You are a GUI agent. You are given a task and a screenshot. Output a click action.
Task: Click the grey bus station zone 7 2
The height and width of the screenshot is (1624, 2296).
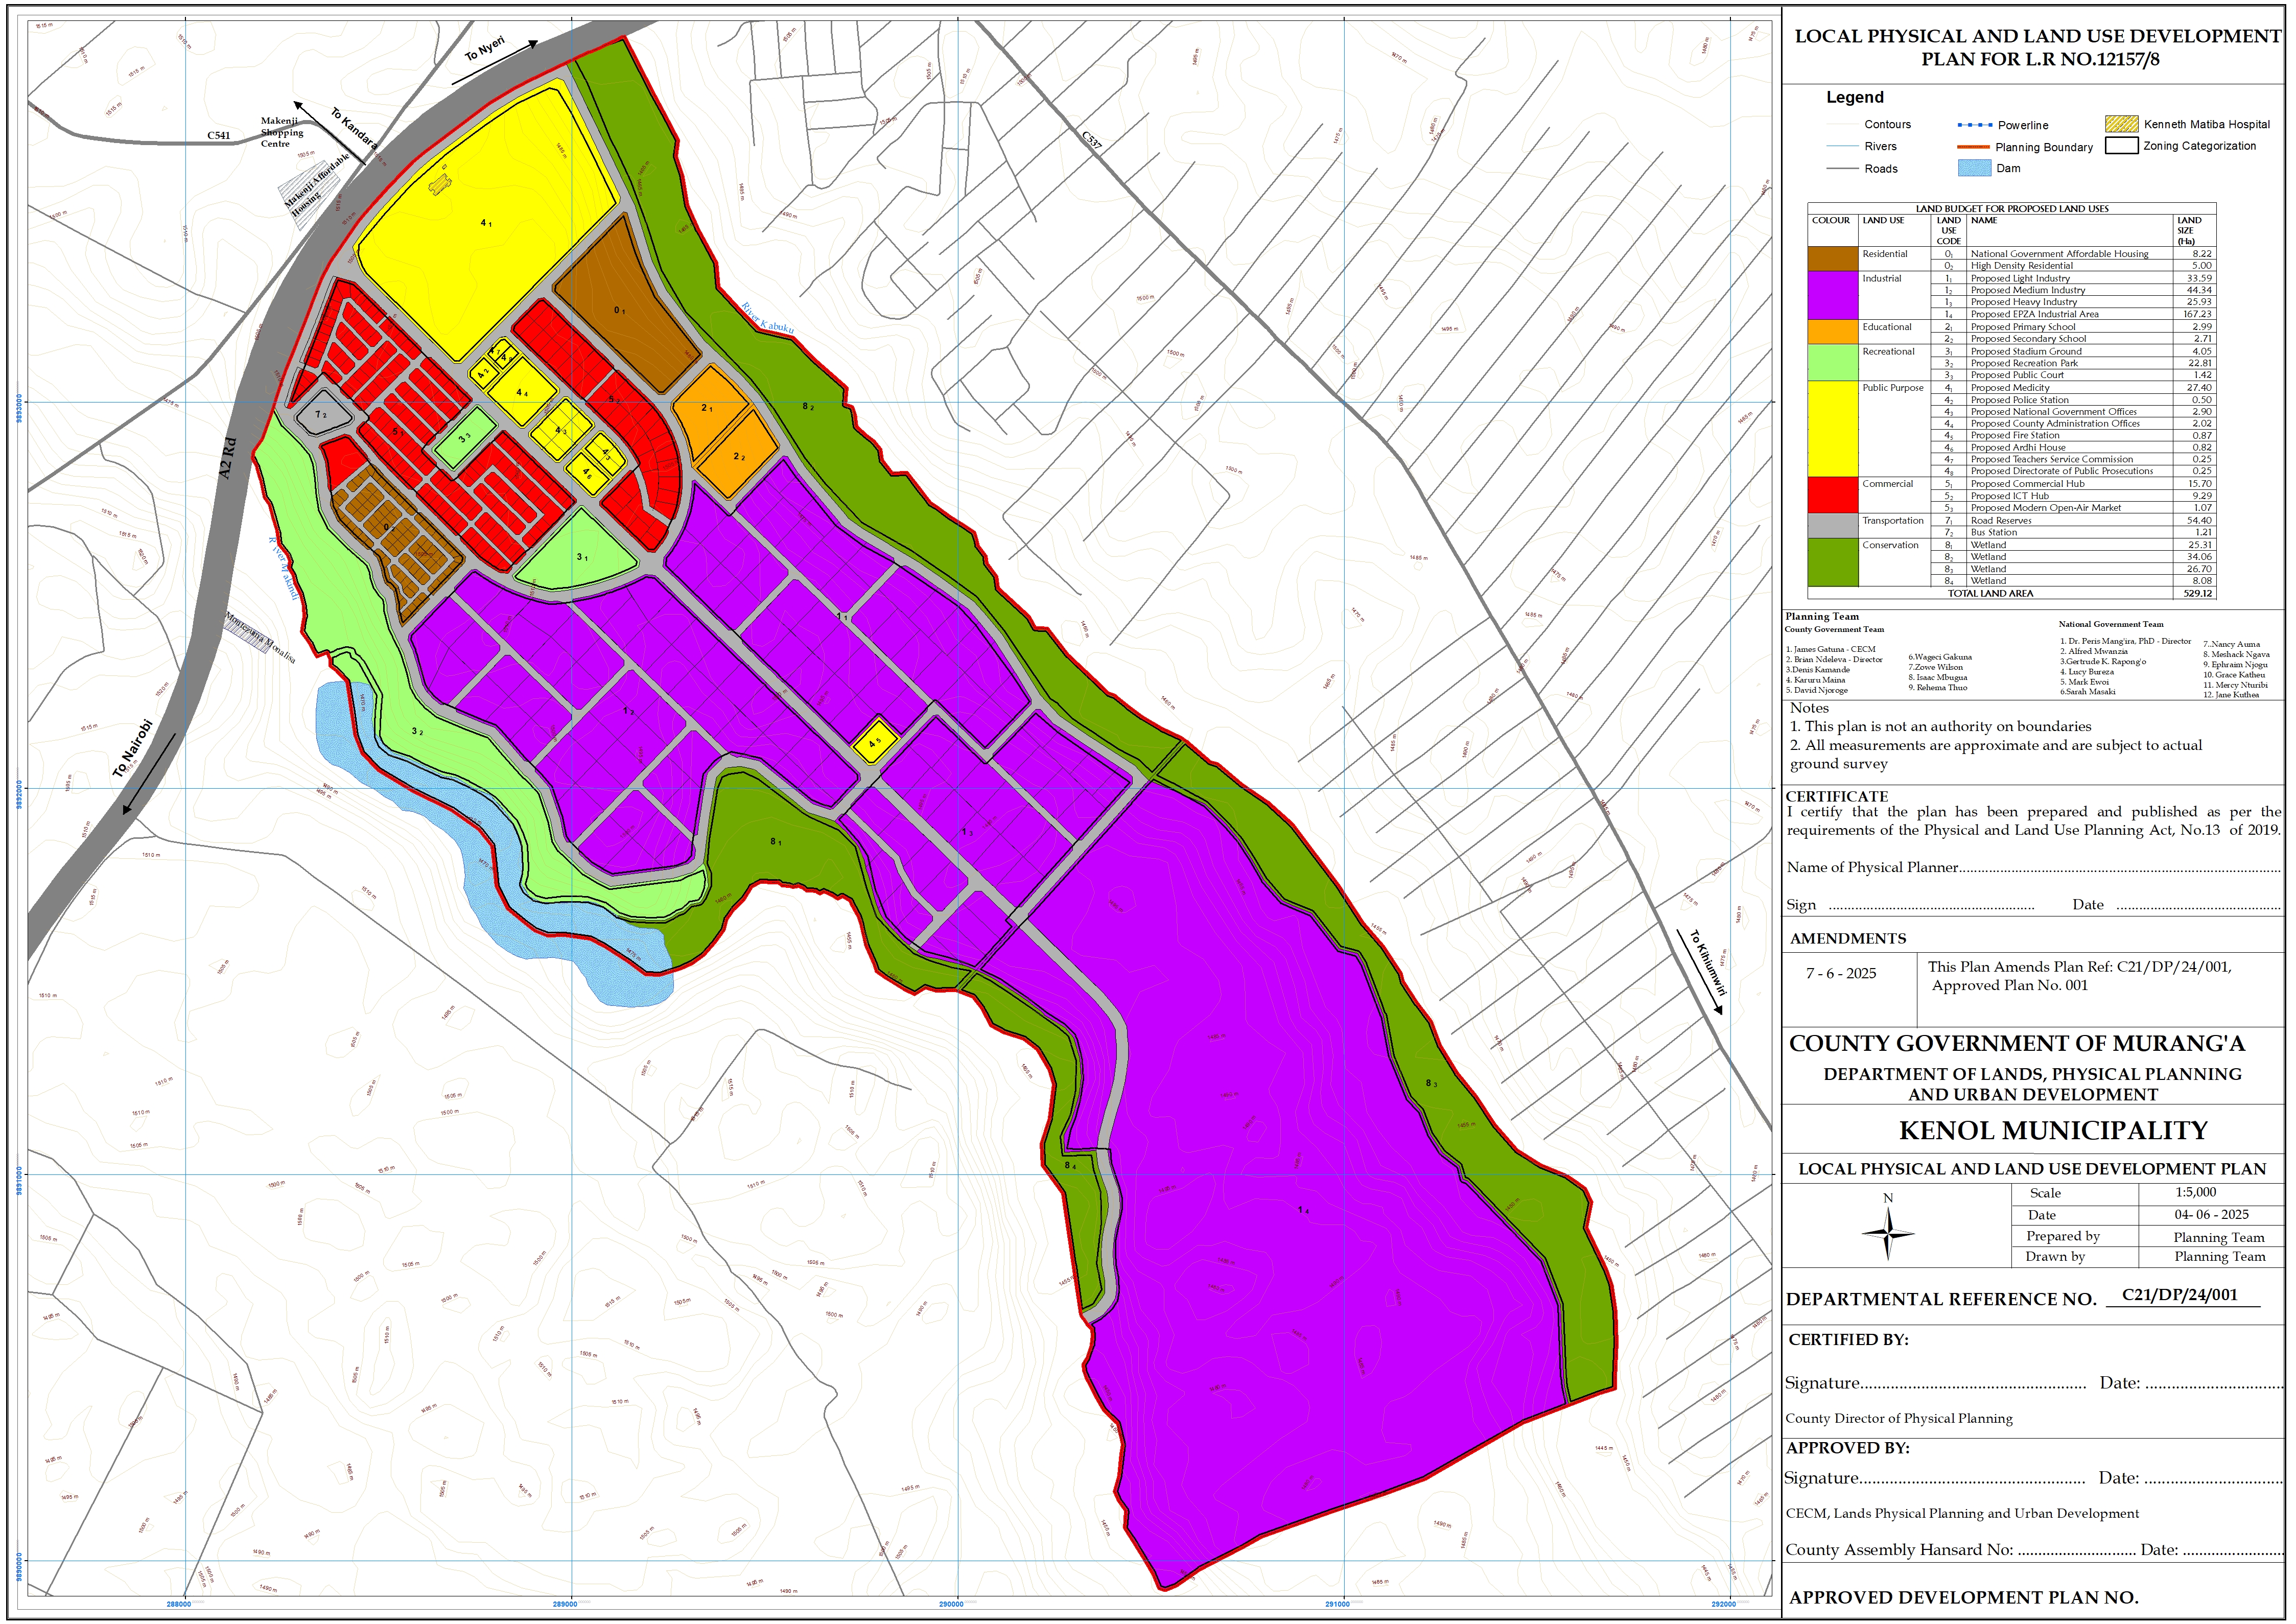(321, 415)
